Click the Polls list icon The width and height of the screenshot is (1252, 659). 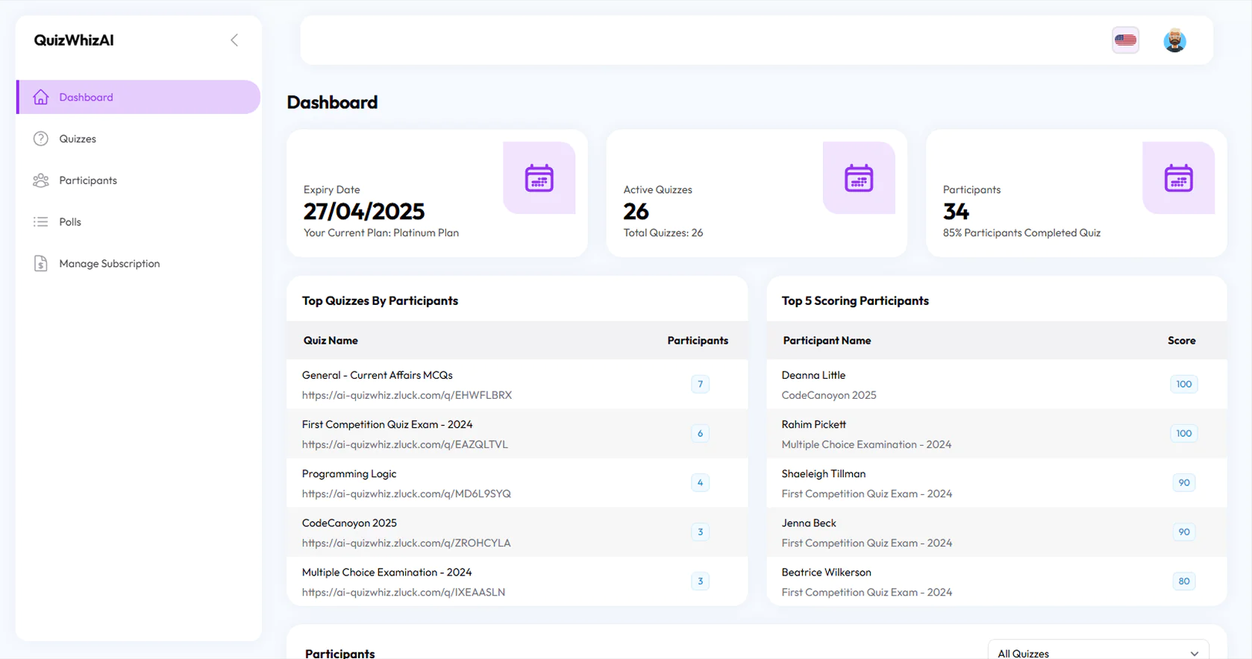tap(41, 222)
